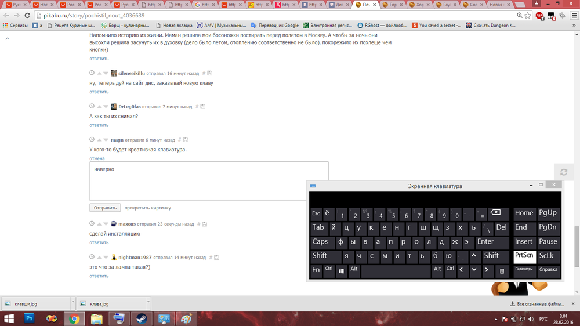The height and width of the screenshot is (326, 580).
Task: Bookmark the page with the star icon
Action: [x=528, y=15]
